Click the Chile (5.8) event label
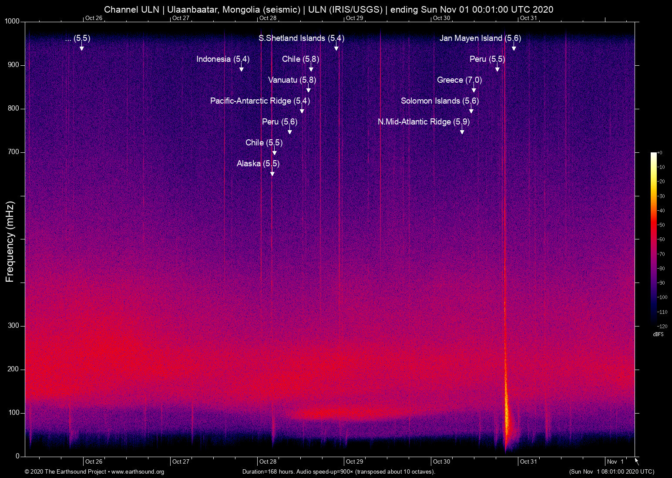Viewport: 672px width, 478px height. click(300, 59)
